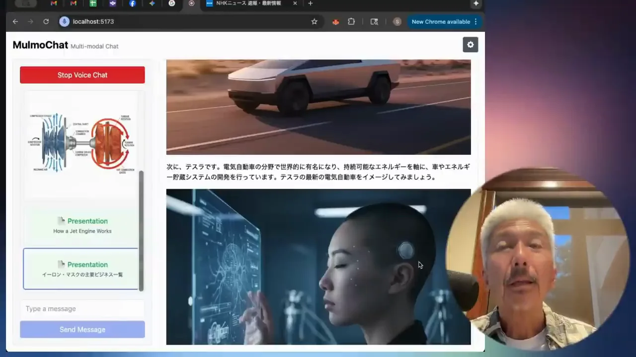Focus the Type a message field
Viewport: 636px width, 357px height.
click(82, 309)
